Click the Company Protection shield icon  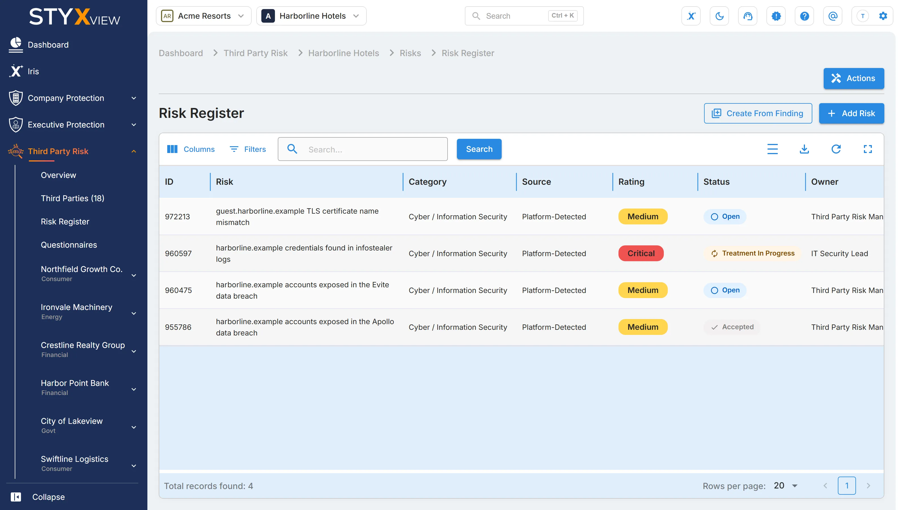(16, 98)
